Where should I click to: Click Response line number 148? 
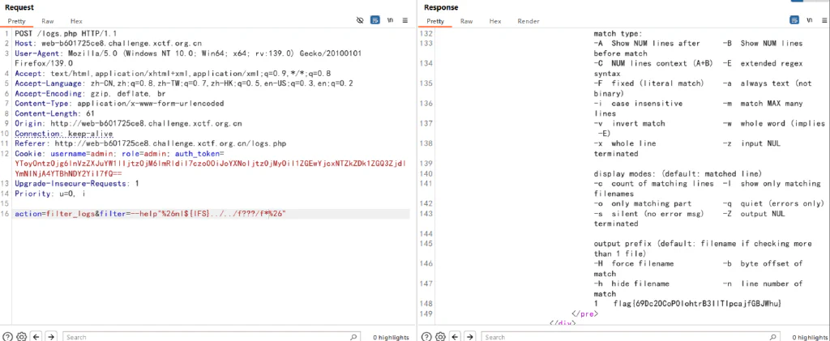[426, 304]
